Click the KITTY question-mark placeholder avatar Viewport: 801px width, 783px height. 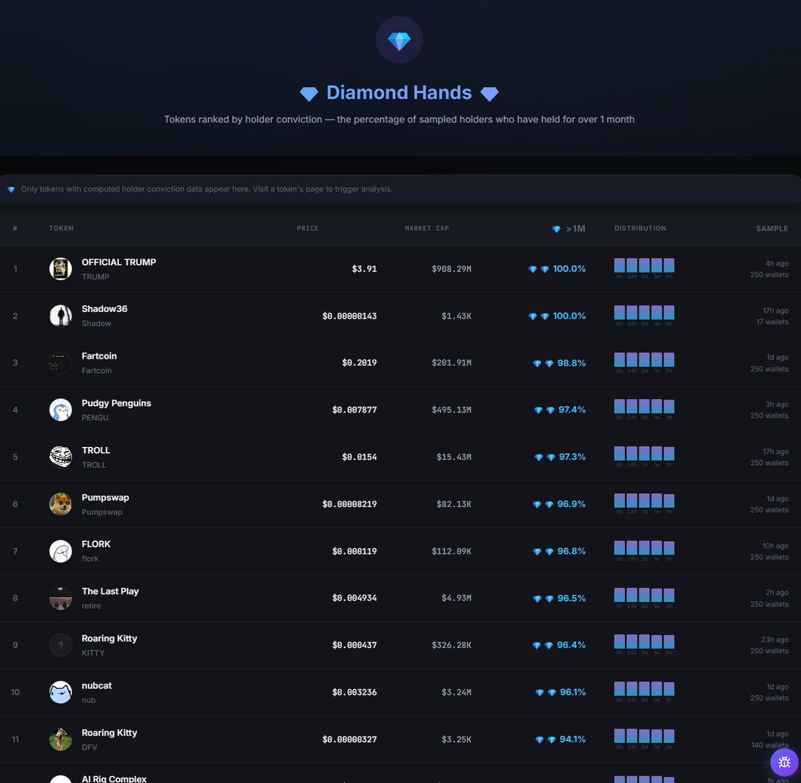61,645
